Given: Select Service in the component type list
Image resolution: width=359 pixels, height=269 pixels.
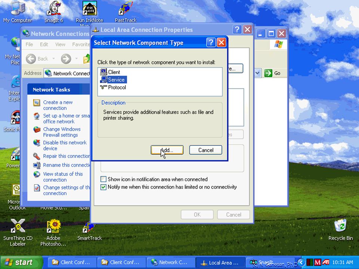Looking at the screenshot, I should [116, 80].
